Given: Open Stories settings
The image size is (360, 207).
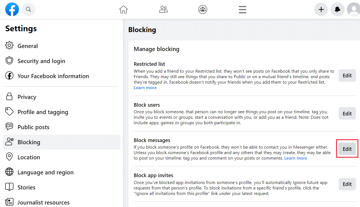Looking at the screenshot, I should point(61,187).
